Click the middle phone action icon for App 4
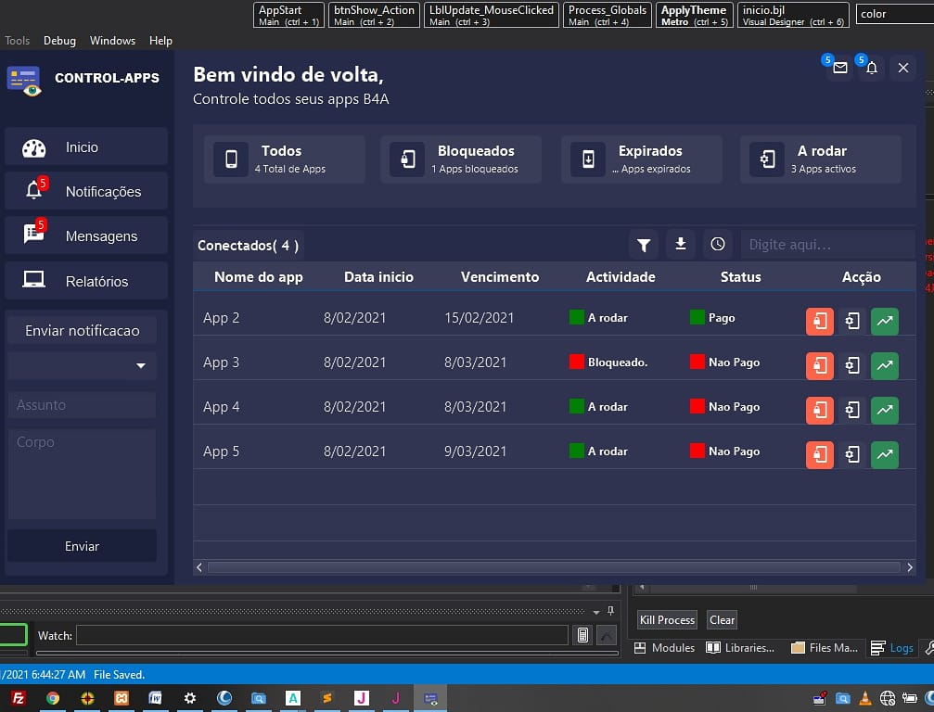 852,410
